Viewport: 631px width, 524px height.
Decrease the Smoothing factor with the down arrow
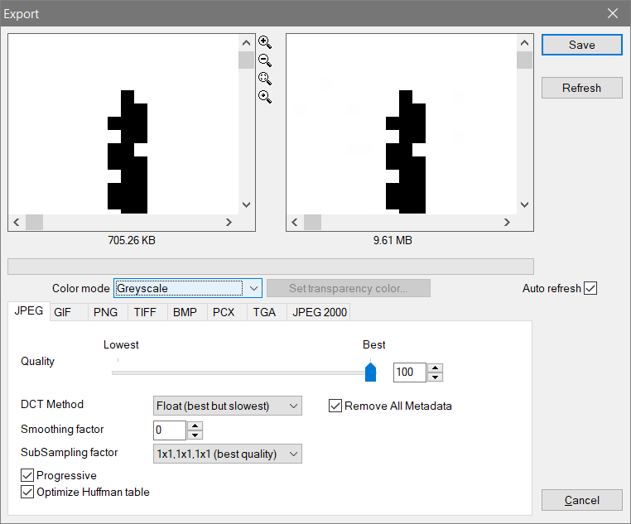[x=195, y=435]
